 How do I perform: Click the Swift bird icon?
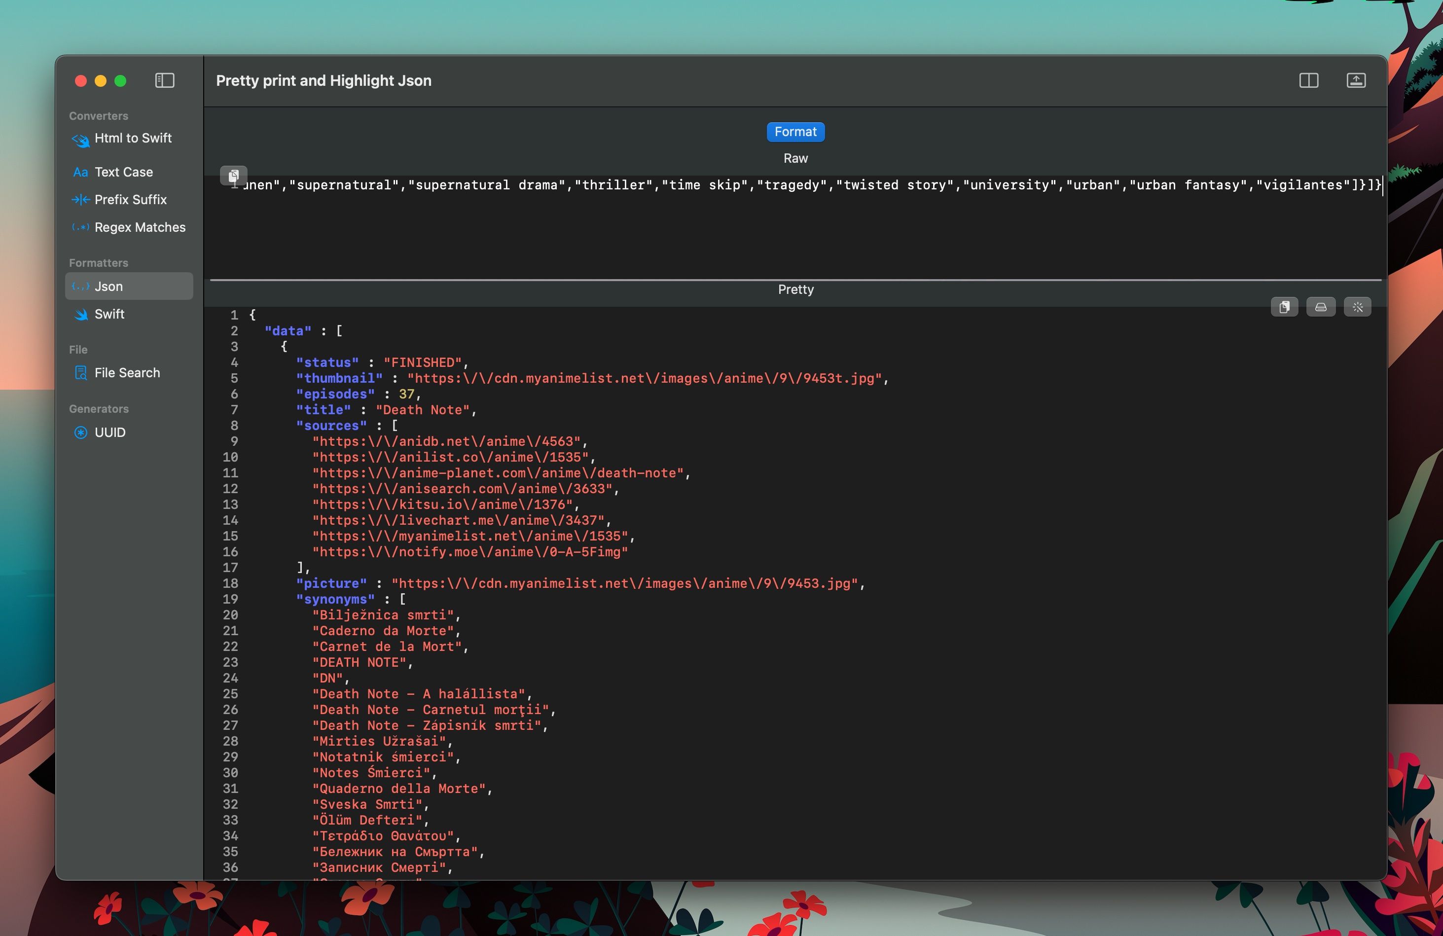[x=80, y=314]
